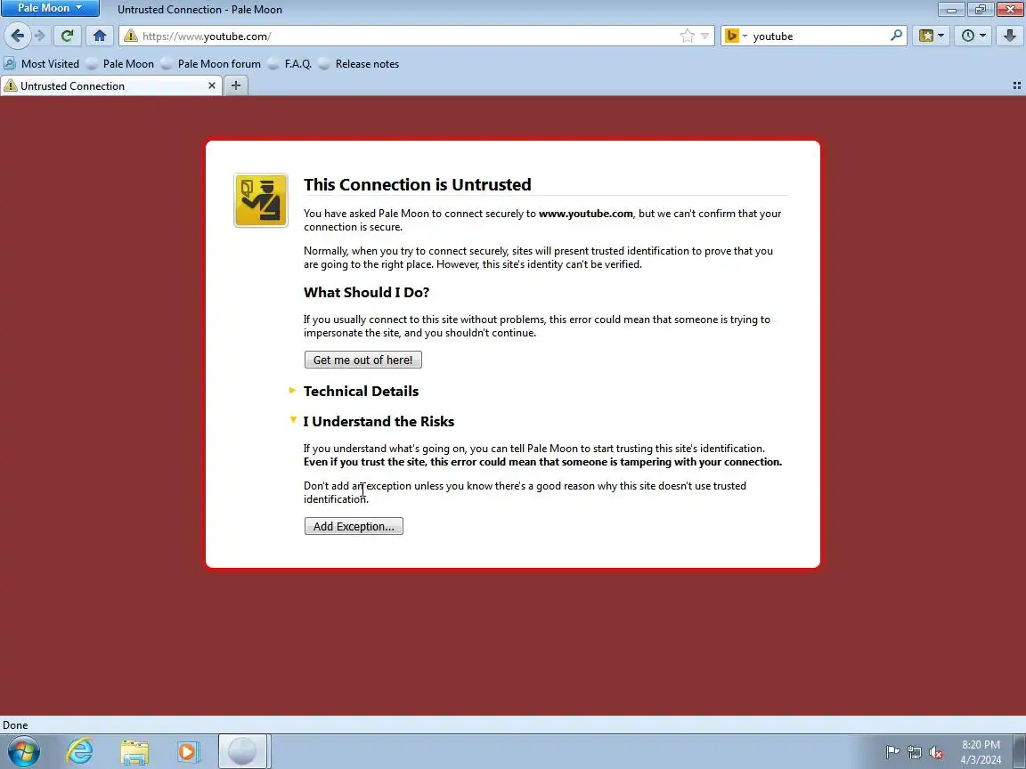Screen dimensions: 1026x769
Task: Open the Pale Moon forum bookmark
Action: click(x=211, y=64)
